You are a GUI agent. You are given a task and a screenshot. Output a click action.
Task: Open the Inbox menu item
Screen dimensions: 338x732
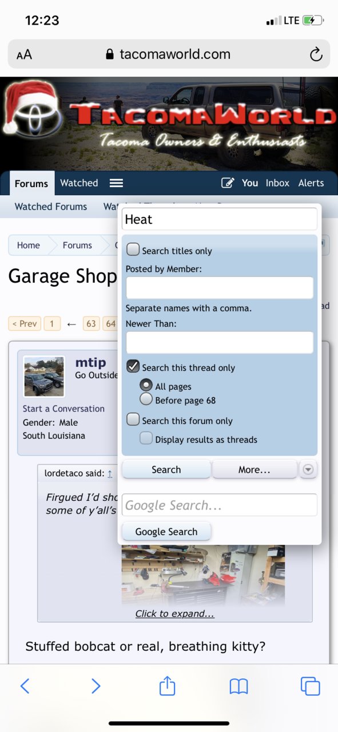click(277, 183)
